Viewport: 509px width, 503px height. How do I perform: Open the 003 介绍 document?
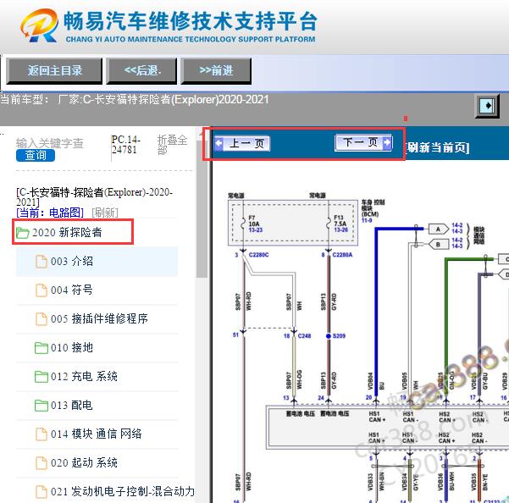coord(97,262)
